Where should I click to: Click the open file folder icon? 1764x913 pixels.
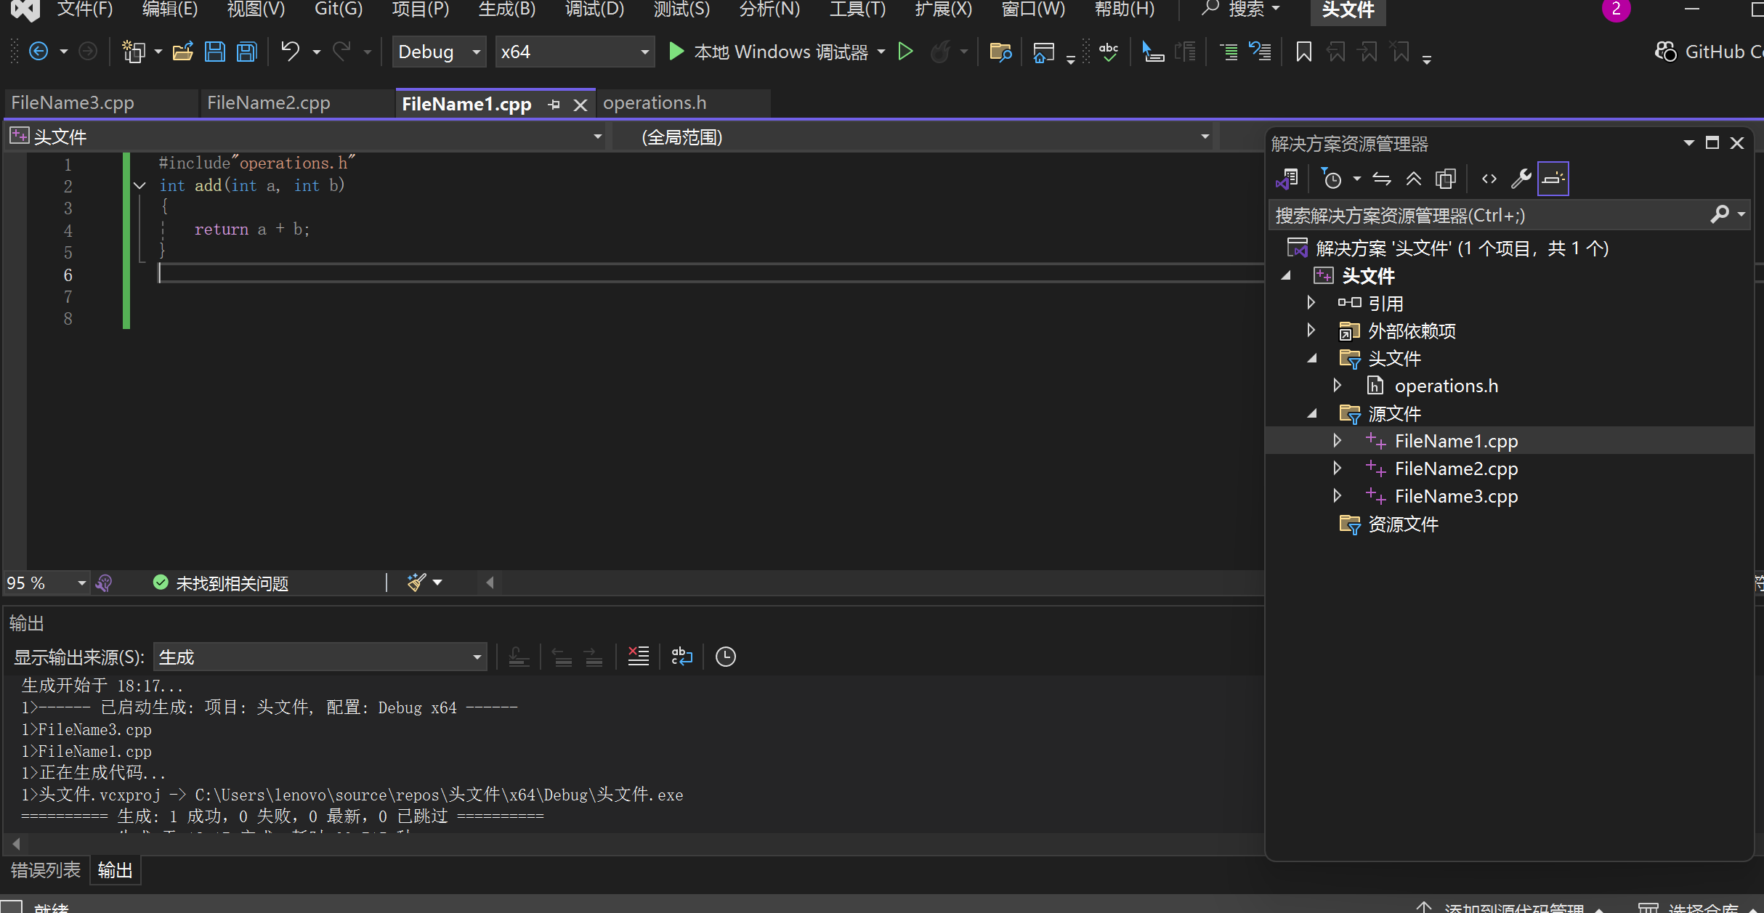(182, 52)
